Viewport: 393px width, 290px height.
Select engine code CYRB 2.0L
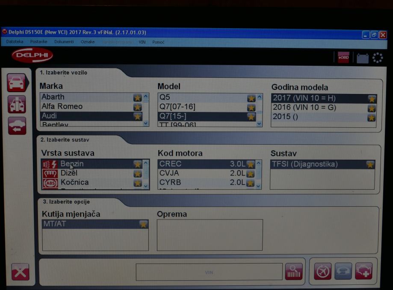(x=207, y=183)
